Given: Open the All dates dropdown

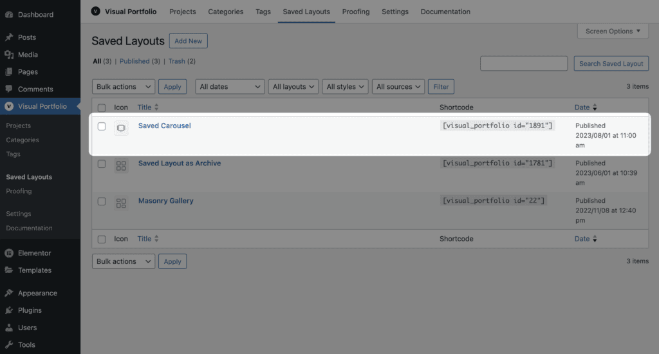Looking at the screenshot, I should point(230,87).
